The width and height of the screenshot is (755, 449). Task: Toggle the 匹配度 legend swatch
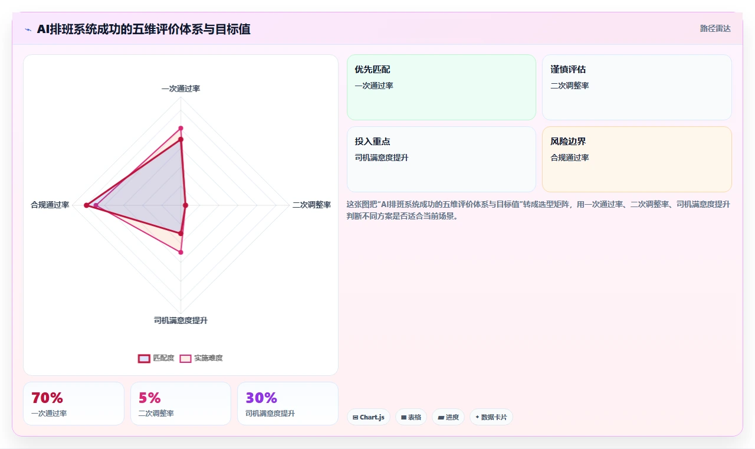(144, 358)
